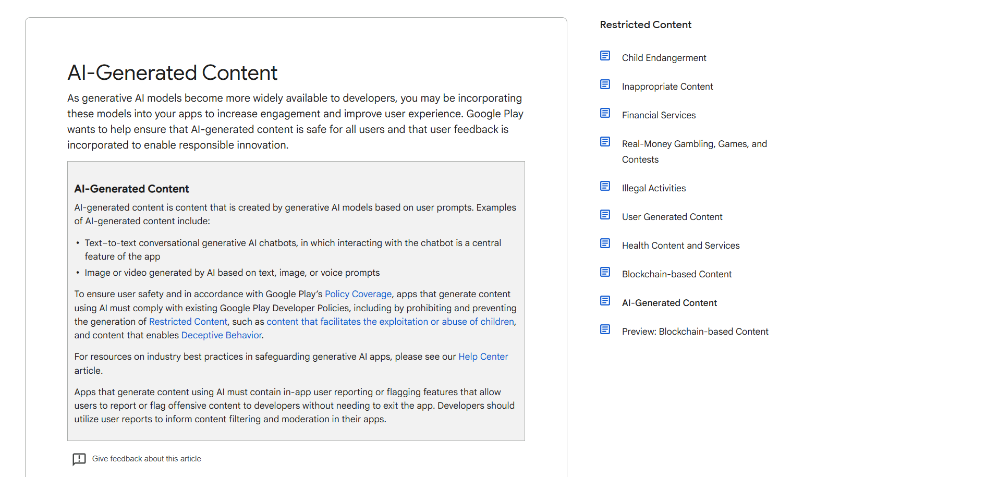Give feedback about this article

tap(147, 459)
